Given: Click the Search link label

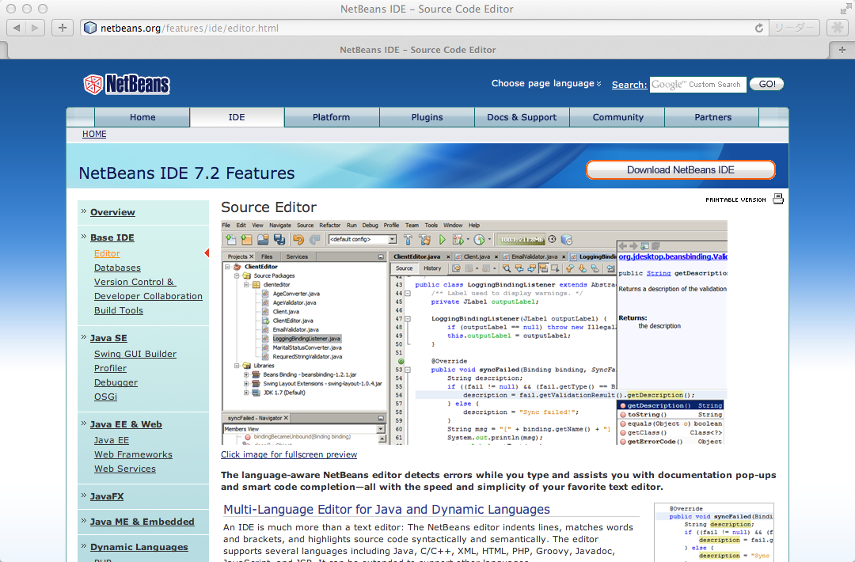Looking at the screenshot, I should [629, 85].
